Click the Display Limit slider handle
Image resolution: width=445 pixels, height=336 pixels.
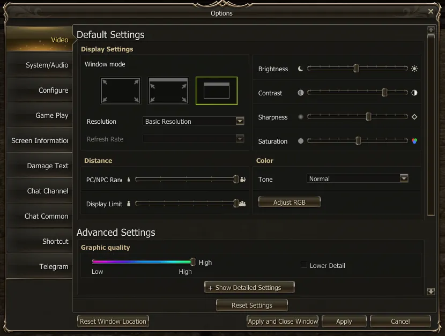(236, 203)
